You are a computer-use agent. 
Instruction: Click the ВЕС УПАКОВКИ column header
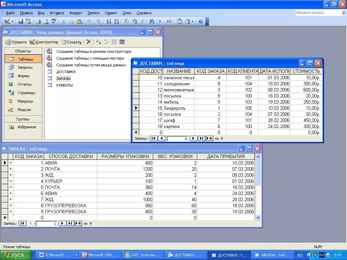click(x=175, y=156)
